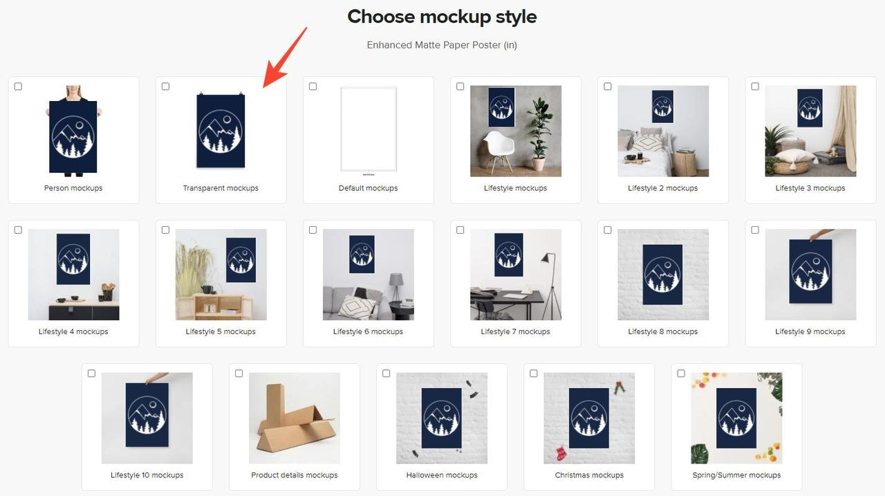This screenshot has width=885, height=496.
Task: Check the Person mockups checkbox
Action: [x=18, y=86]
